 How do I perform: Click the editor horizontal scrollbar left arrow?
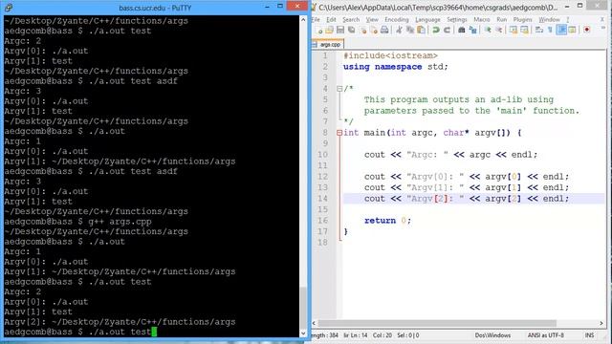315,323
